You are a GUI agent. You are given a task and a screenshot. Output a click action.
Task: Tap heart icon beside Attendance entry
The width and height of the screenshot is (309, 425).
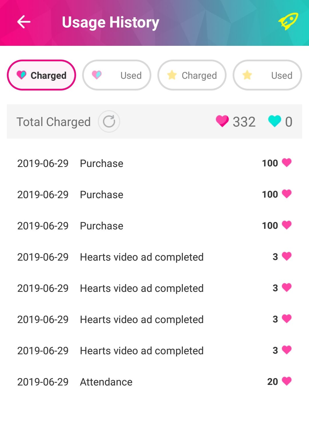(287, 381)
